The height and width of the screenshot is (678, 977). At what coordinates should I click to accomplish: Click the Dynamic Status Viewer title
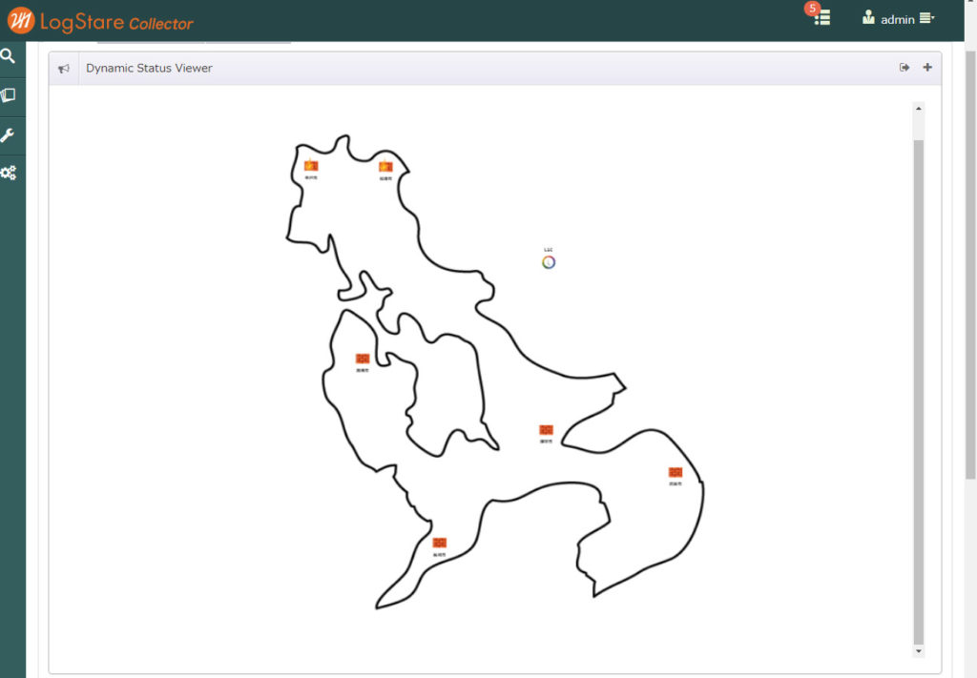[x=149, y=69]
